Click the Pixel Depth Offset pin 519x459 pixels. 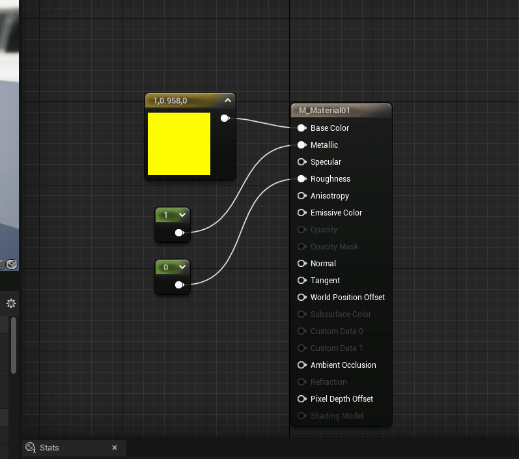coord(302,398)
